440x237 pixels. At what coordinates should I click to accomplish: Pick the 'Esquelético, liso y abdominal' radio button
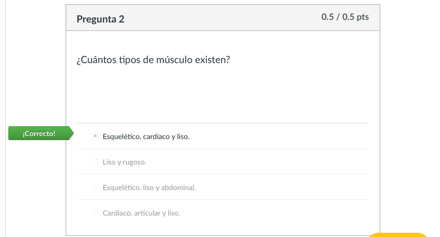click(95, 187)
